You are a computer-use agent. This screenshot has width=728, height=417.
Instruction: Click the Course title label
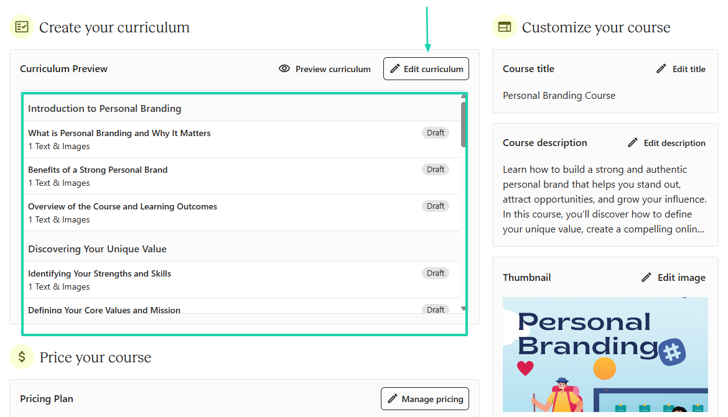click(528, 68)
